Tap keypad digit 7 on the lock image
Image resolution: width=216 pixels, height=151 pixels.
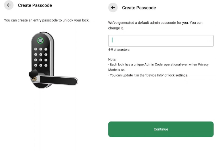click(36, 60)
